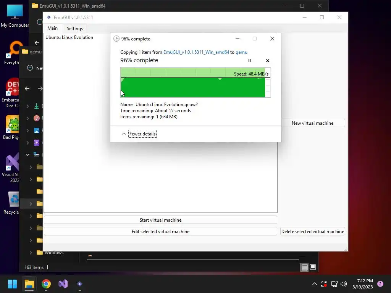The height and width of the screenshot is (293, 391).
Task: Click the Music icon in Explorer sidebar
Action: [37, 118]
